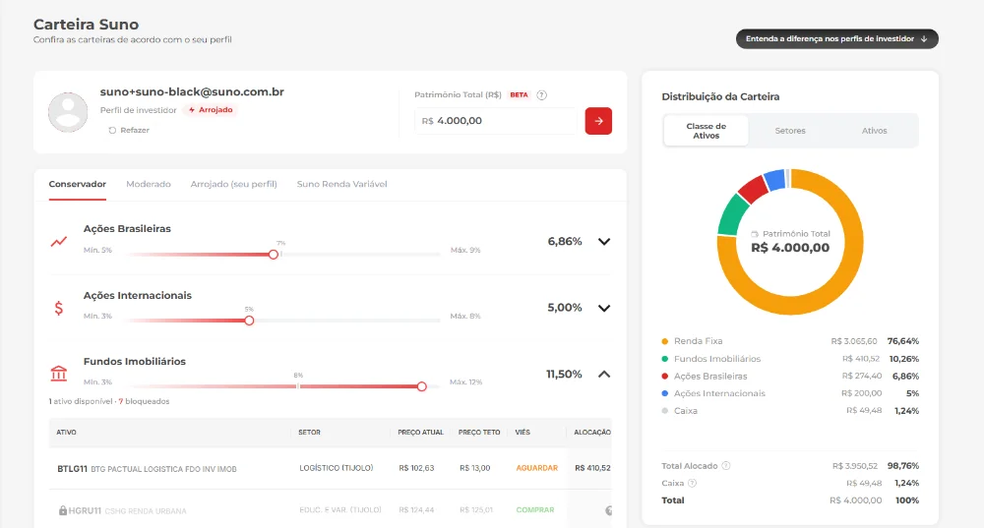
Task: Click the lightning Arrojado profile badge
Action: 211,110
